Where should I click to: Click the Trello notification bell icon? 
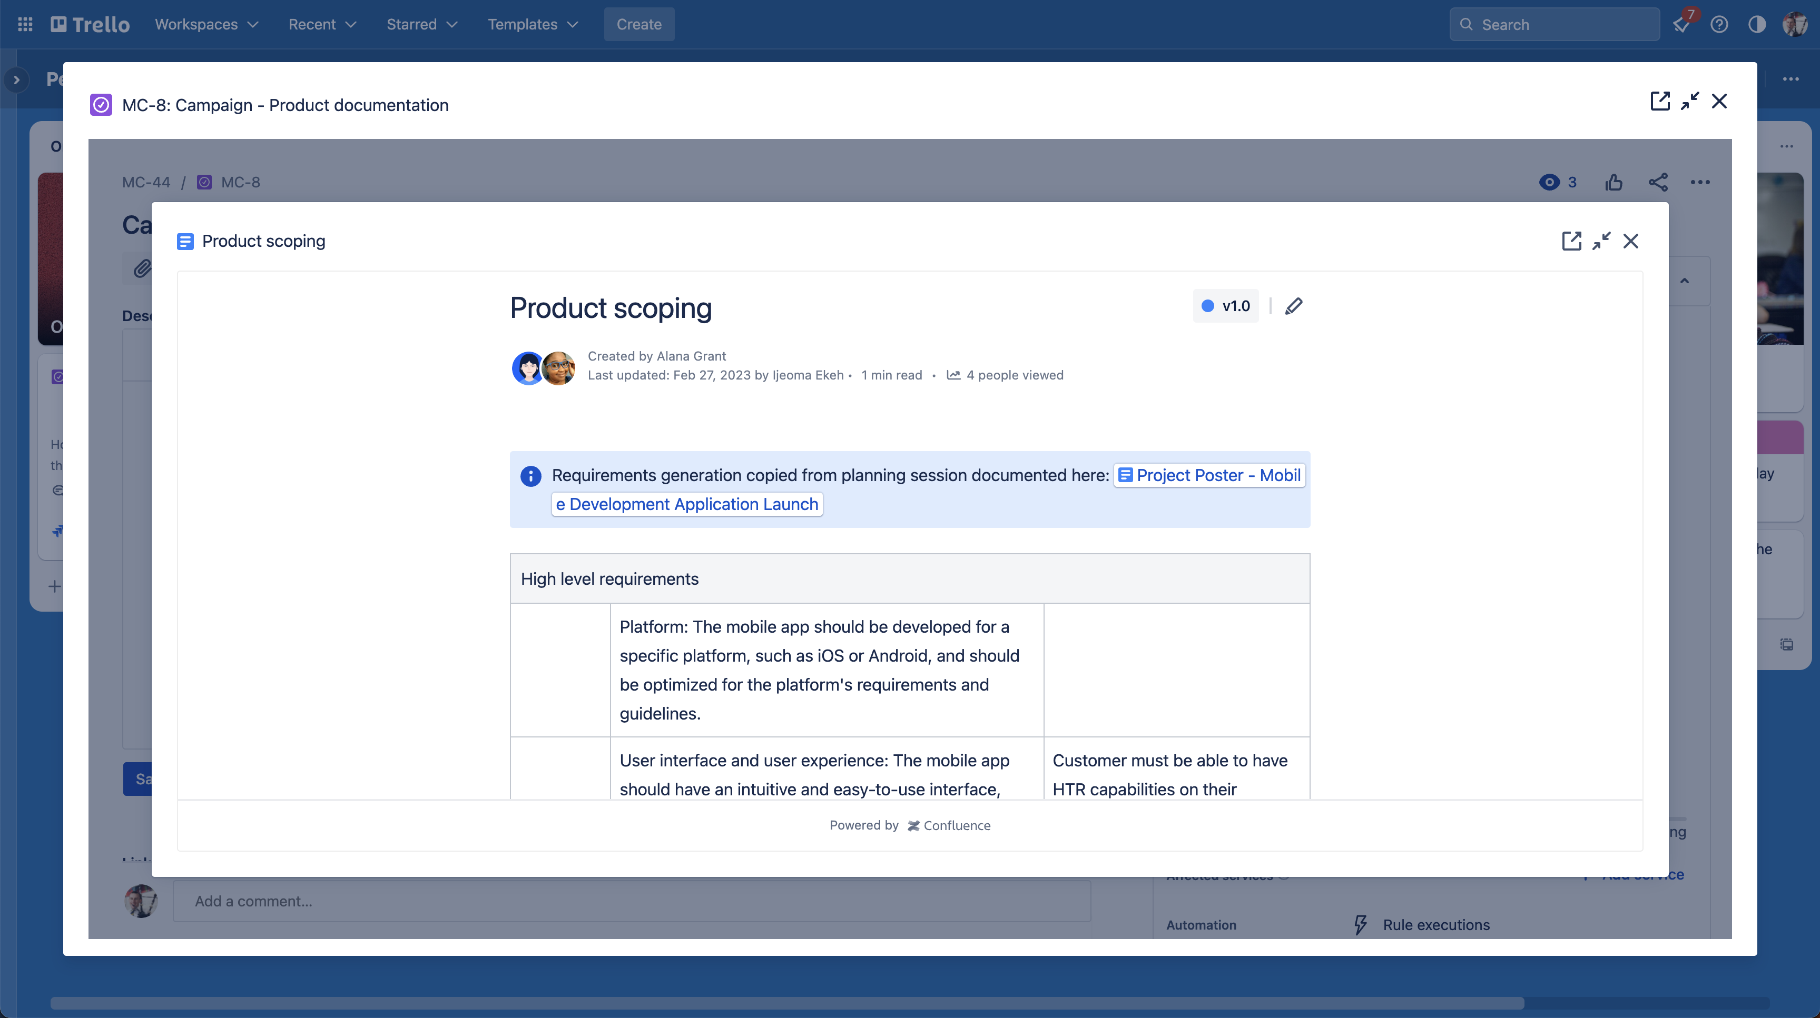(x=1684, y=24)
